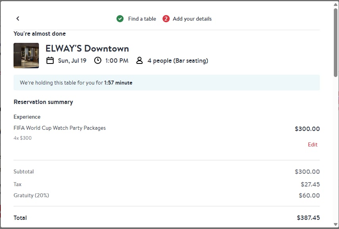
Task: Click the scrollbar up arrow
Action: (x=335, y=4)
